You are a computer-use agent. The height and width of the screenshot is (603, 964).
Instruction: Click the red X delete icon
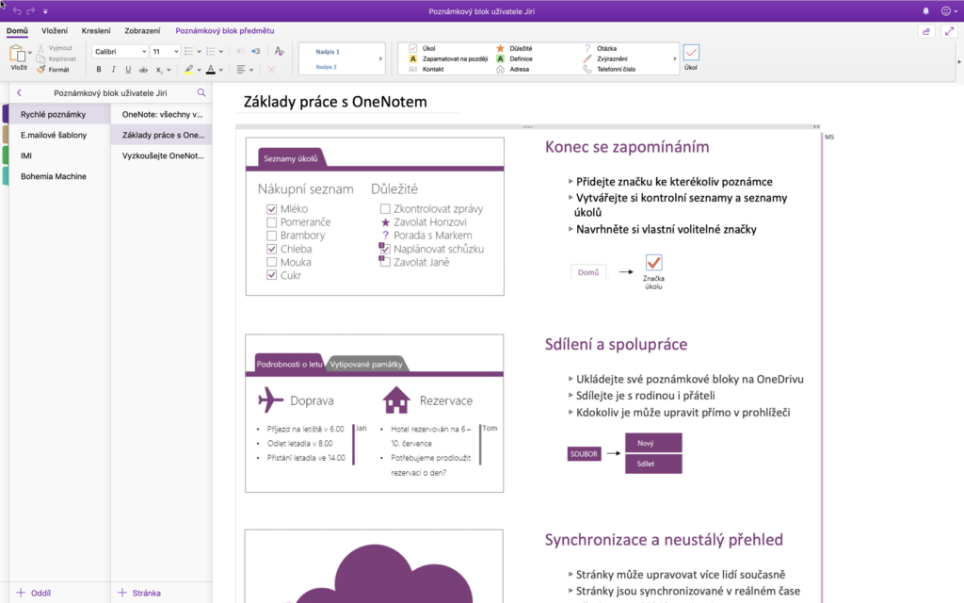(x=271, y=70)
